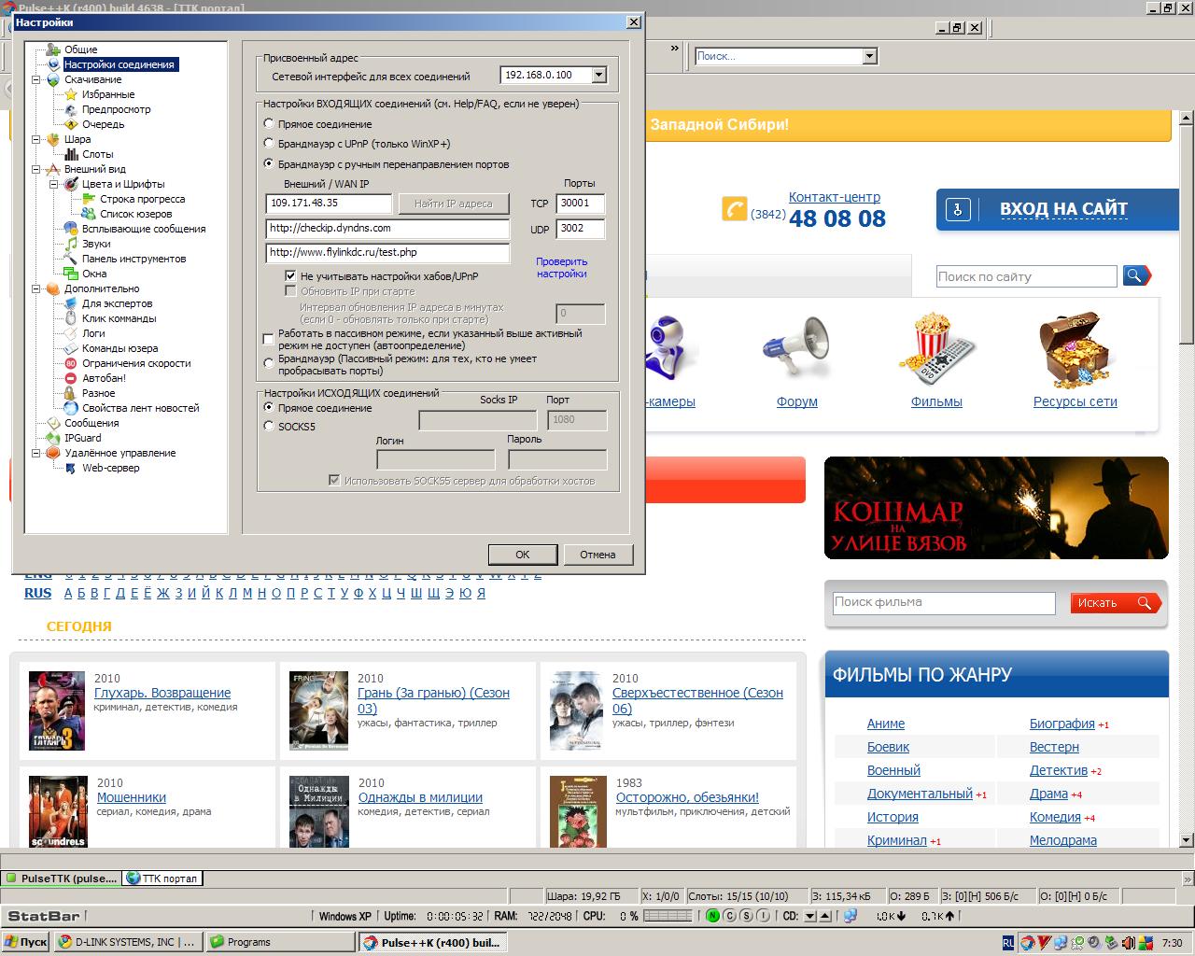Image resolution: width=1195 pixels, height=956 pixels.
Task: Select the Прямое соединение incoming radio button
Action: coord(269,123)
